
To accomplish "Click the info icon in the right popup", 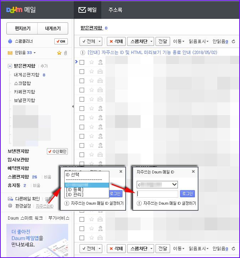I will [x=139, y=203].
